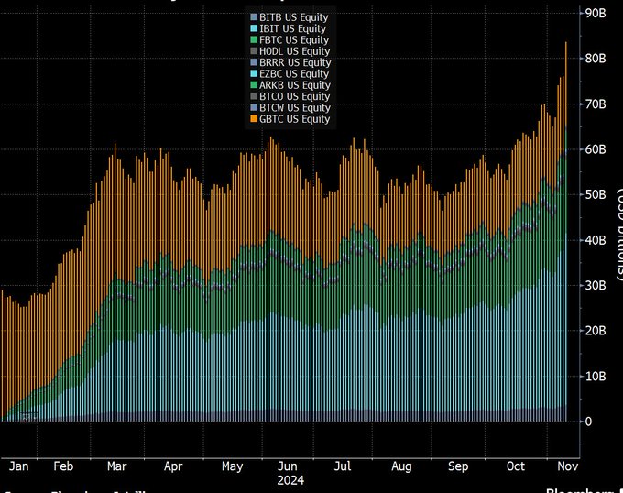Click the Nov x-axis label
This screenshot has height=493, width=623.
pos(567,466)
